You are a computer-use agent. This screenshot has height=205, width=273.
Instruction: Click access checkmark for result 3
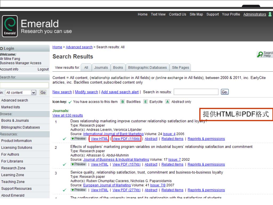click(x=65, y=190)
